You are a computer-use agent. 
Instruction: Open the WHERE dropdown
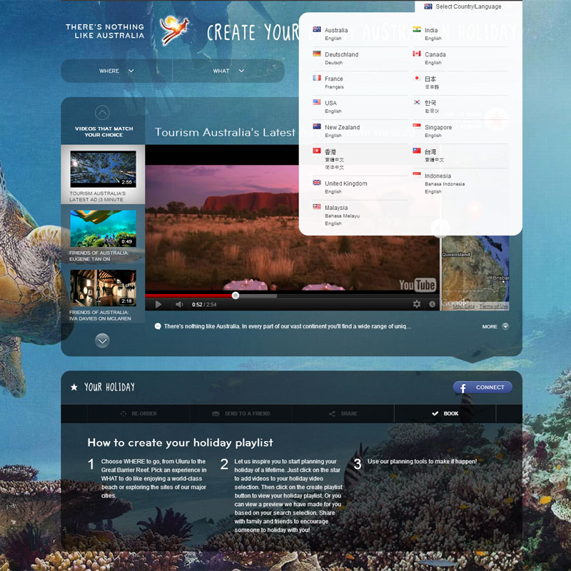tap(116, 71)
